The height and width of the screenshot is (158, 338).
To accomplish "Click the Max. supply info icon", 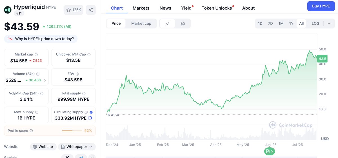I will coord(37,112).
